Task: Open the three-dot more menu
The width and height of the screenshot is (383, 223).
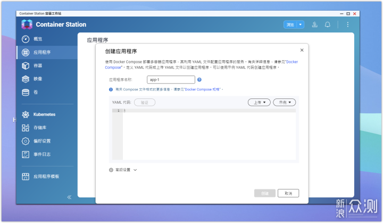Action: click(348, 24)
